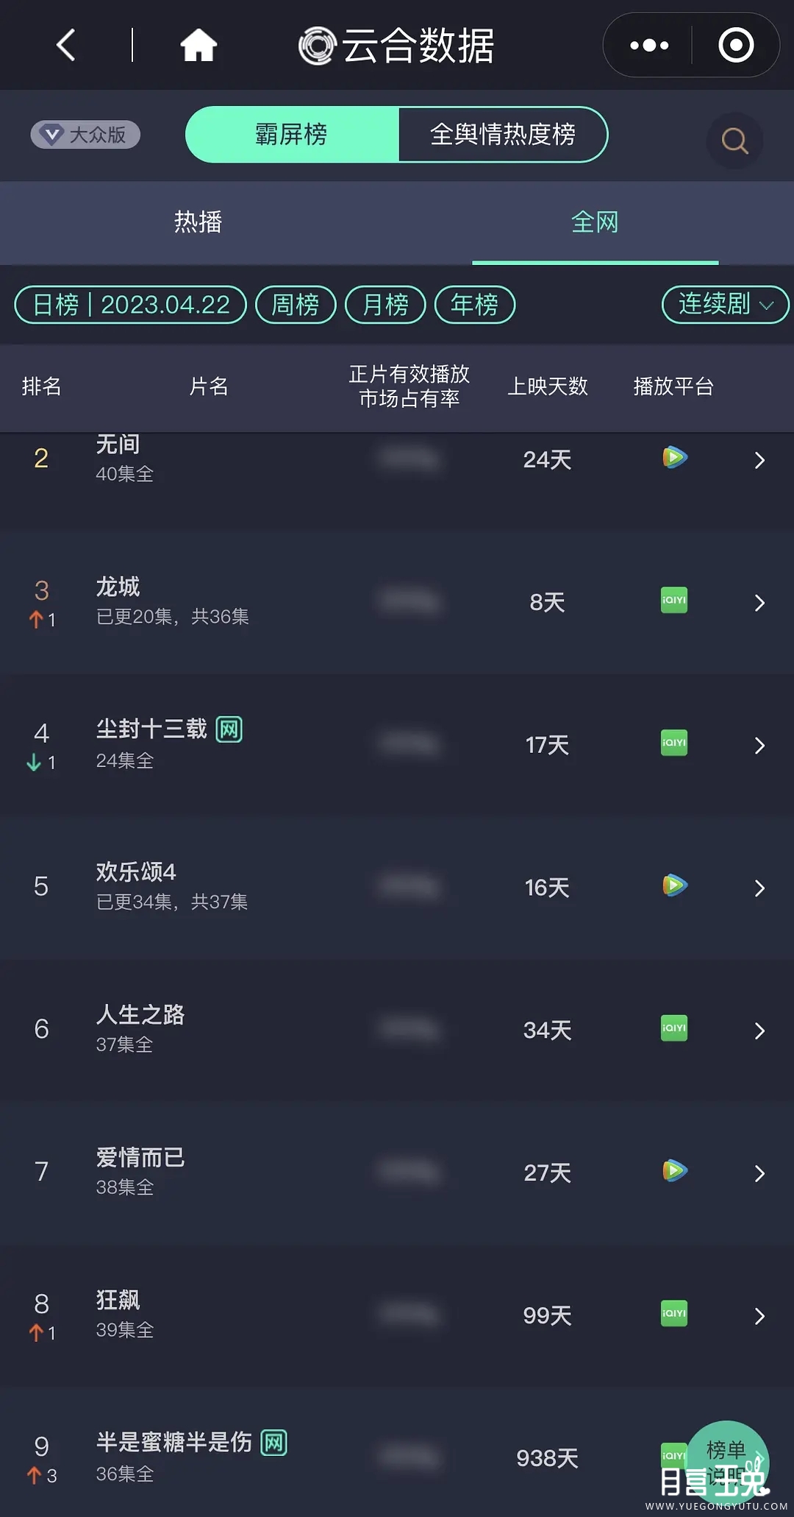Open the three-dot more menu
The height and width of the screenshot is (1517, 794).
click(649, 46)
